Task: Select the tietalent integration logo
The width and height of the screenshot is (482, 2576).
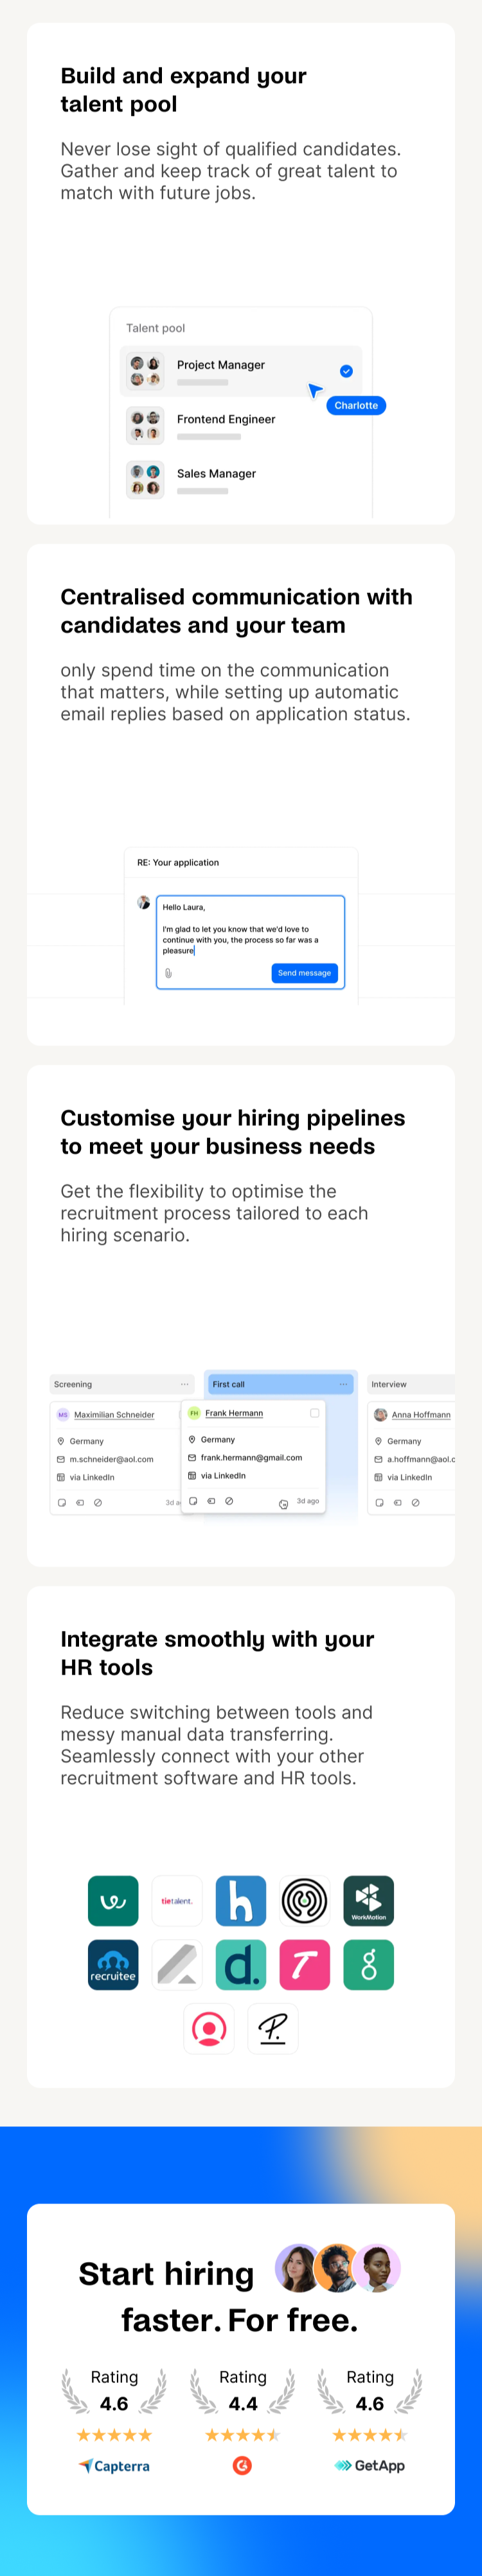Action: pos(177,1900)
